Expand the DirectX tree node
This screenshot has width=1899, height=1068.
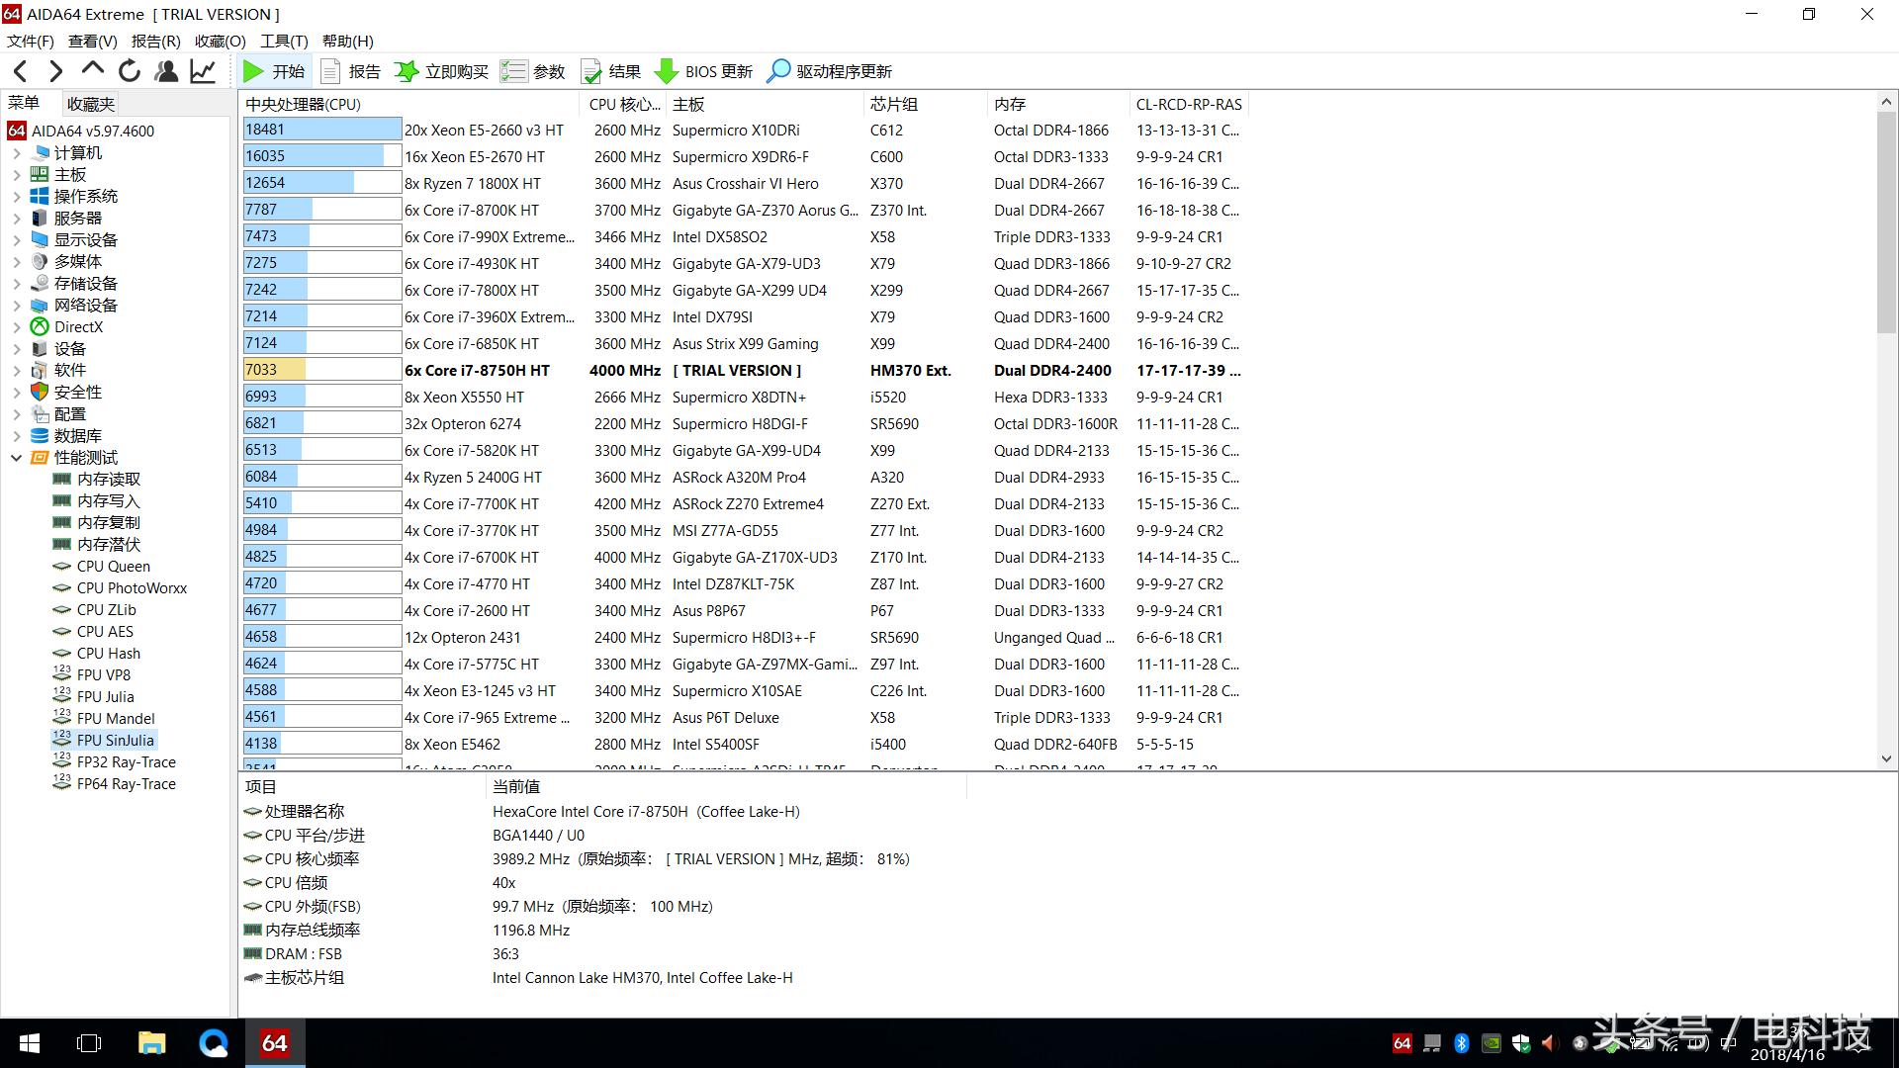pos(17,327)
